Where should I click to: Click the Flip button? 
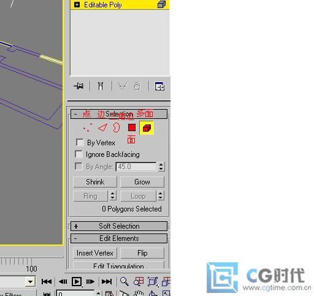[142, 253]
